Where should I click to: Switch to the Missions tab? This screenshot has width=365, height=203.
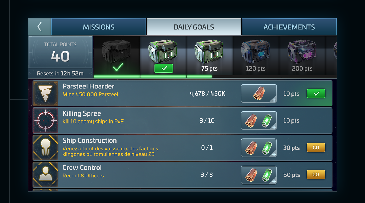point(99,27)
